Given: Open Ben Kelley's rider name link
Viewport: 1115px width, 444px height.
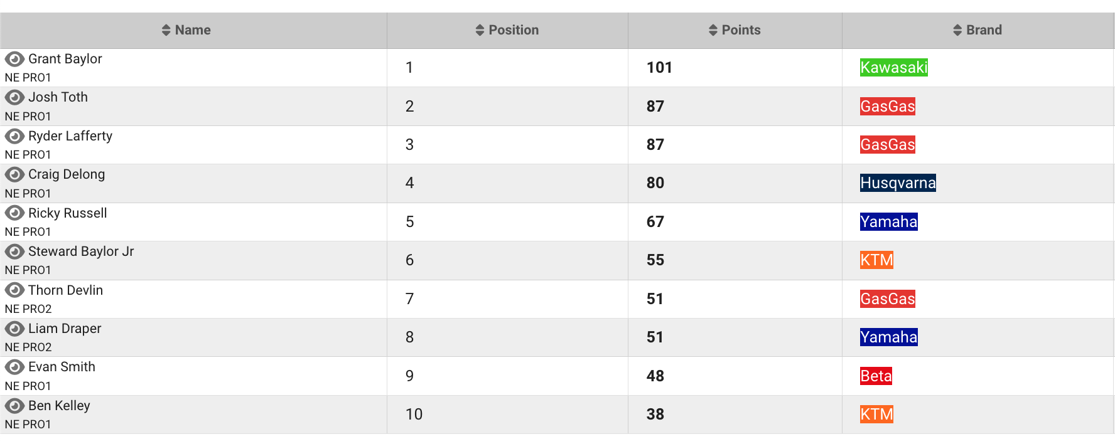Looking at the screenshot, I should (x=59, y=406).
